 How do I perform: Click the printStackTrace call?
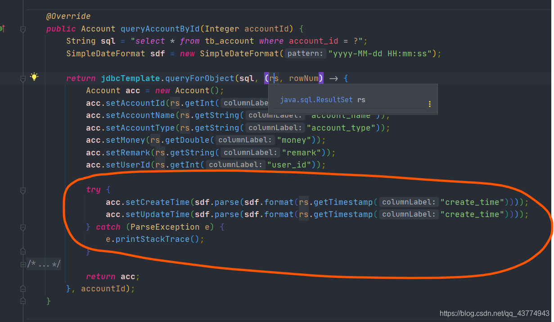coord(153,239)
